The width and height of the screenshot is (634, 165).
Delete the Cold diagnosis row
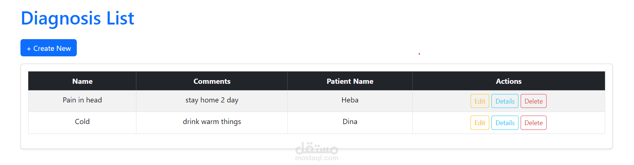[533, 123]
